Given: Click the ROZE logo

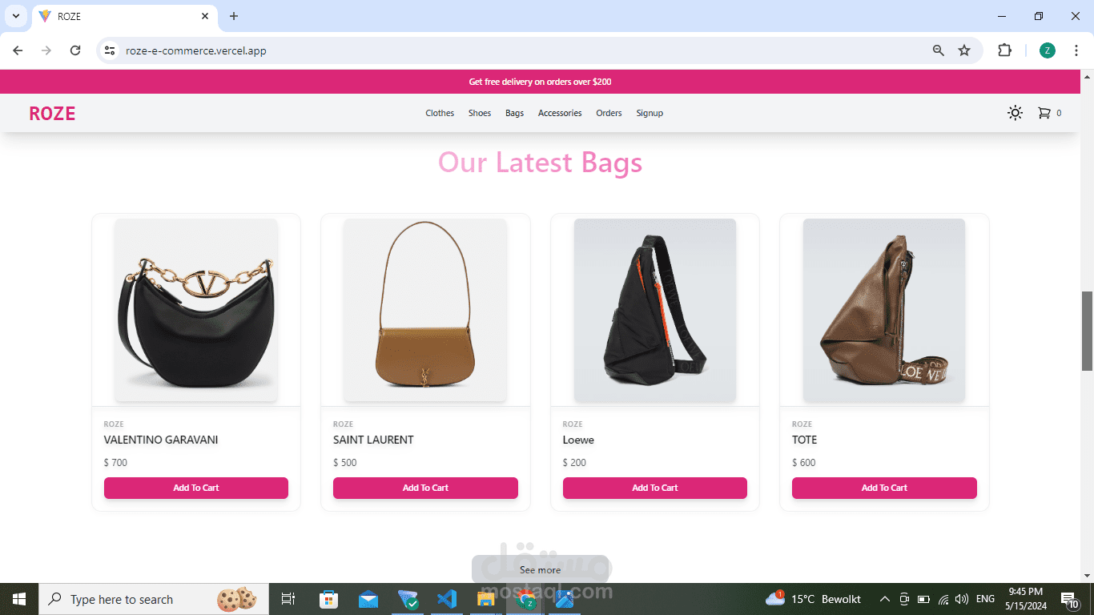Looking at the screenshot, I should (52, 114).
